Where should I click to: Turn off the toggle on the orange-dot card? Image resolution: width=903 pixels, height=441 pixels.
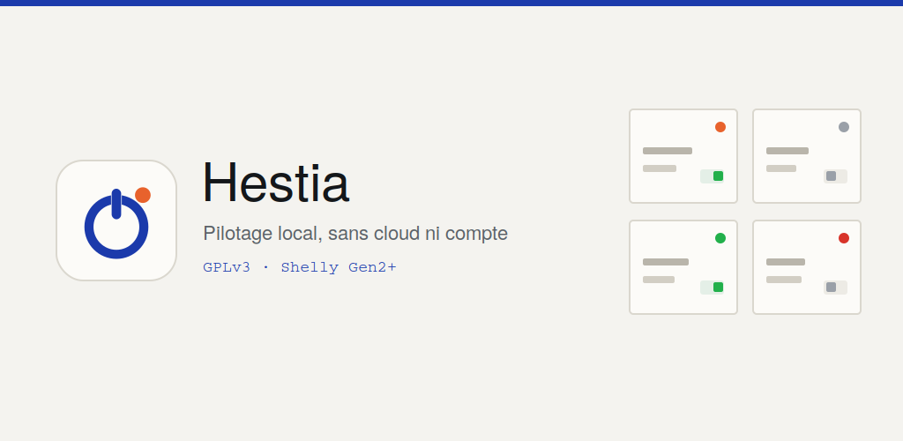[712, 176]
